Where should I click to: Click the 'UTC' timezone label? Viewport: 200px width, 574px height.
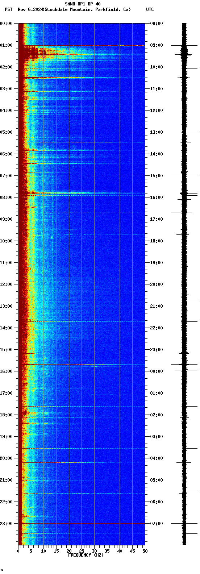[x=150, y=9]
